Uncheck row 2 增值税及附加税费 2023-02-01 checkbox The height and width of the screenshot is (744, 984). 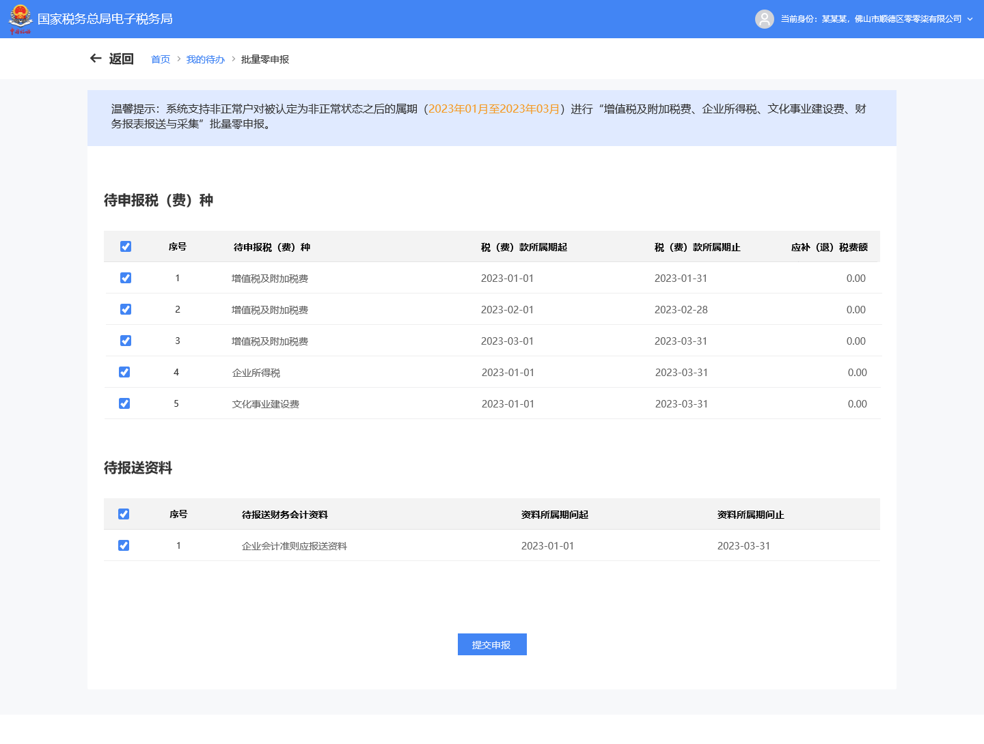(126, 309)
